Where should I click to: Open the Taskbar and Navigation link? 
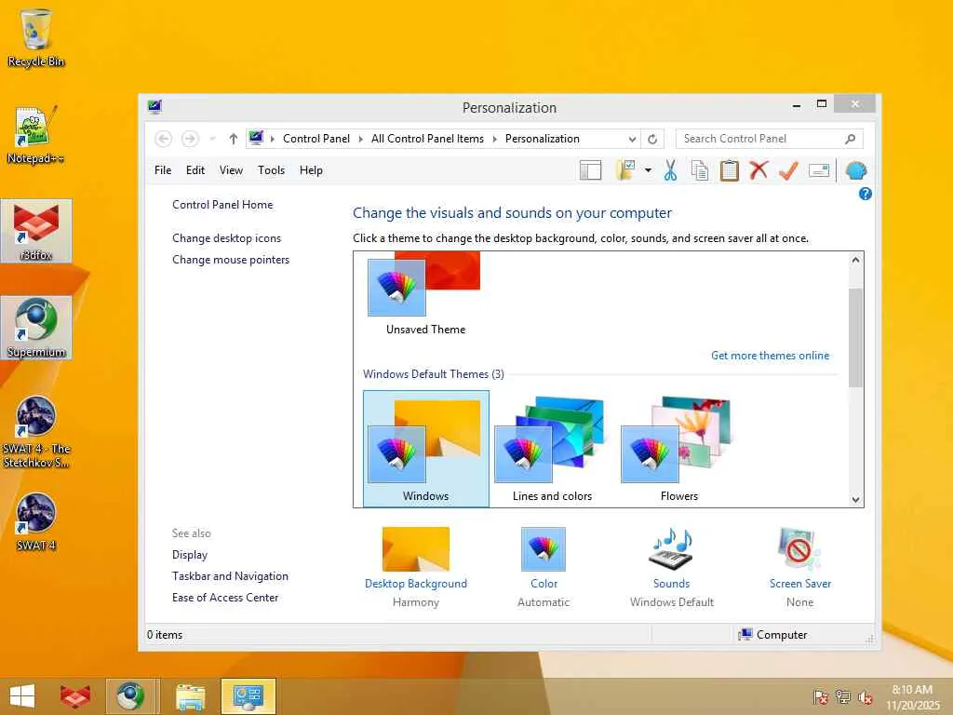coord(231,576)
